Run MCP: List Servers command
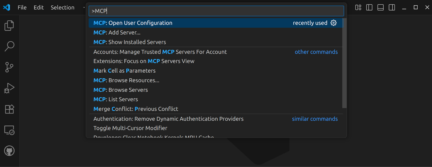Image resolution: width=432 pixels, height=167 pixels. [x=215, y=99]
